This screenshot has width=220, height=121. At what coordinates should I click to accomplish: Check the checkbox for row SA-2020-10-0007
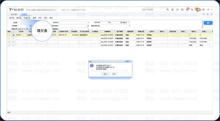[13, 38]
